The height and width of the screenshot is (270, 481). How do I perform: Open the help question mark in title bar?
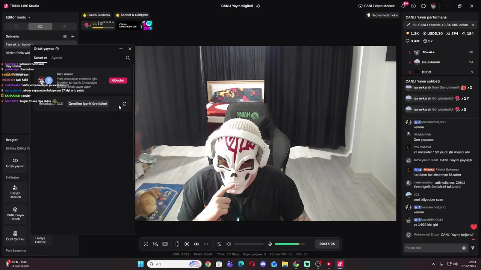pyautogui.click(x=413, y=6)
